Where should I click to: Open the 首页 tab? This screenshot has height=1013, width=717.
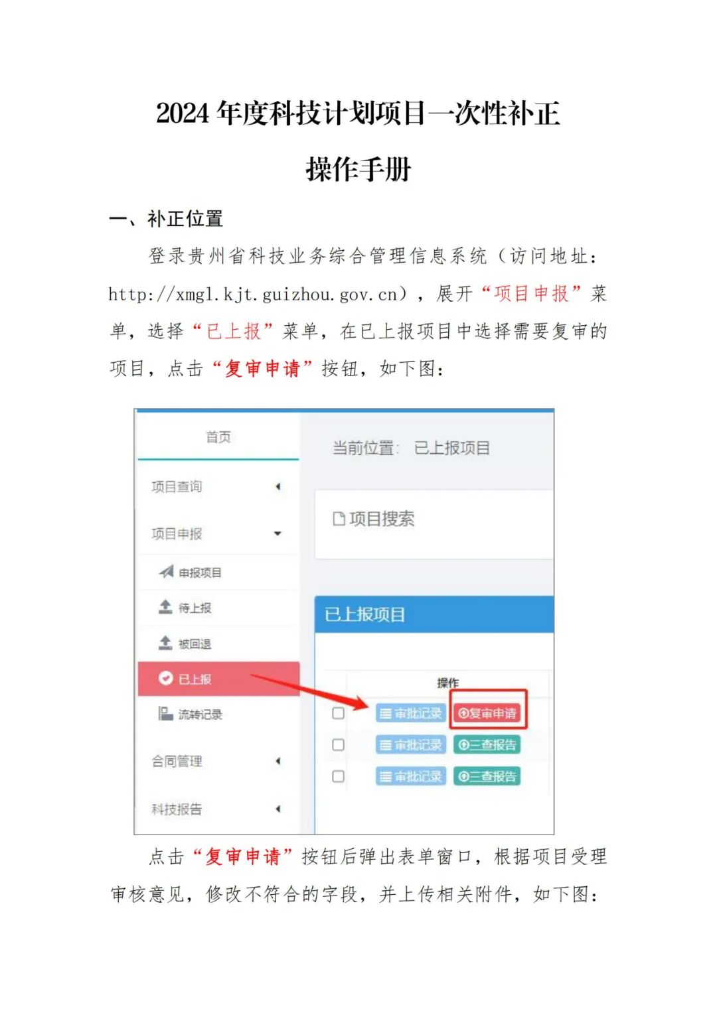click(218, 437)
